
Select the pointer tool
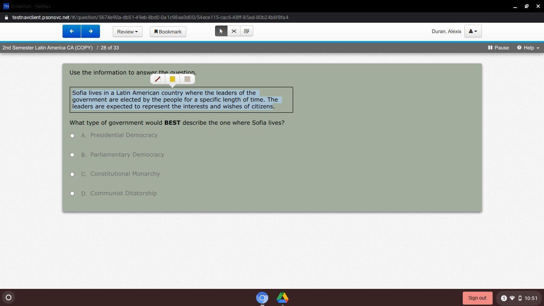(x=221, y=31)
